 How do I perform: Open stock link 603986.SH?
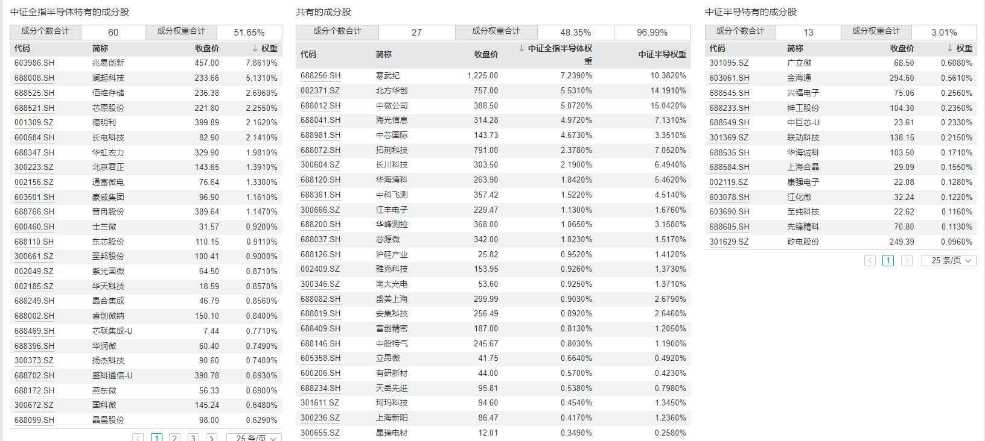click(x=34, y=63)
